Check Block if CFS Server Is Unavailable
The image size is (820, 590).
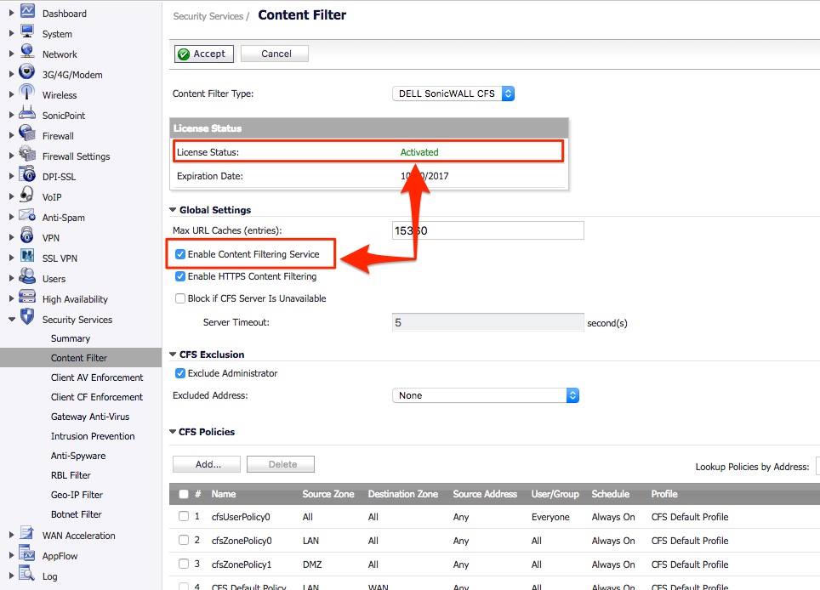(179, 298)
